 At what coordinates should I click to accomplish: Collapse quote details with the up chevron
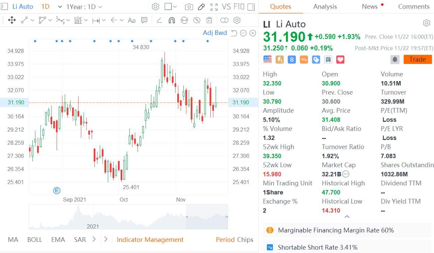click(x=347, y=217)
